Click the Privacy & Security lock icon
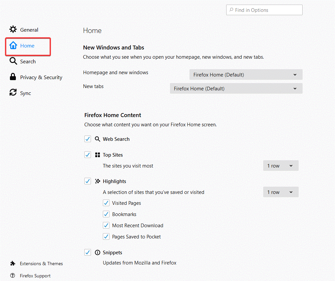The width and height of the screenshot is (335, 281). point(13,77)
